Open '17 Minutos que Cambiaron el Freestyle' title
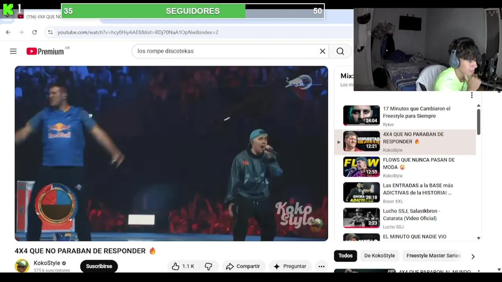Image resolution: width=502 pixels, height=282 pixels. pos(417,112)
